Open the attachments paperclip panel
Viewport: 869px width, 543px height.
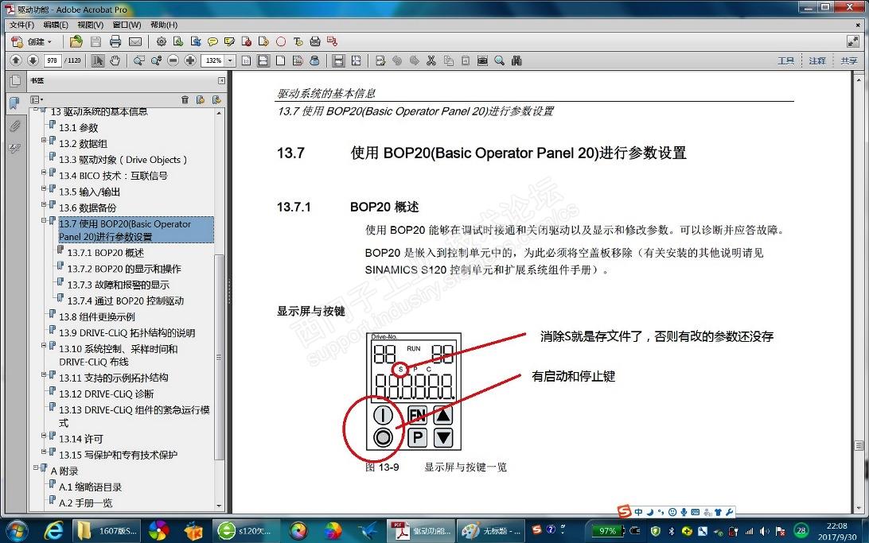pos(14,126)
